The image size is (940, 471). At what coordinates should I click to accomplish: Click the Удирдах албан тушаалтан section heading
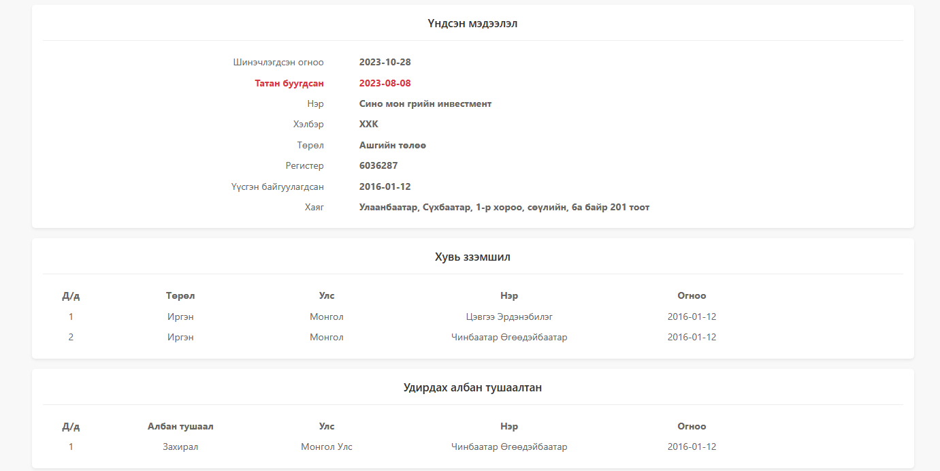click(x=472, y=387)
